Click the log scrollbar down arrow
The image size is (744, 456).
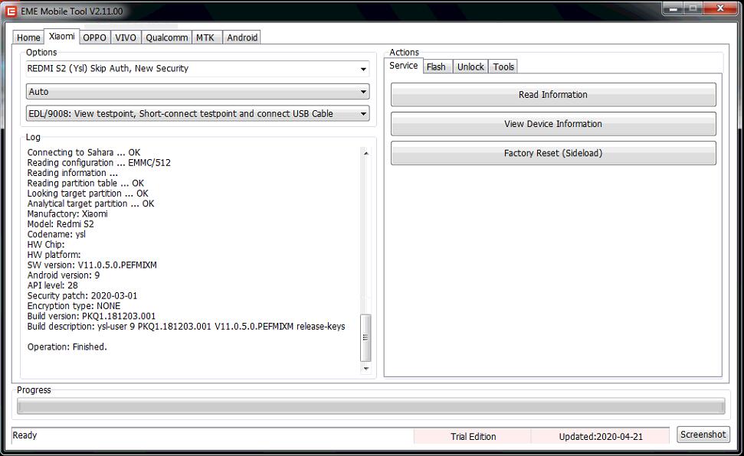click(365, 368)
